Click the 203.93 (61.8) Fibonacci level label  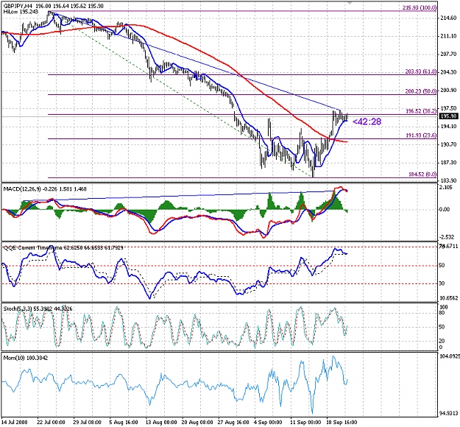coord(421,71)
